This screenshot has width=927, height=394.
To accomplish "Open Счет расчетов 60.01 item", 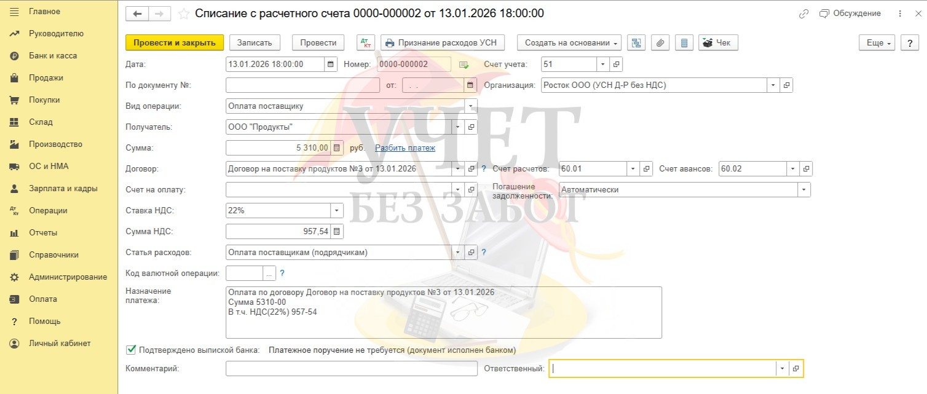I will tap(646, 168).
